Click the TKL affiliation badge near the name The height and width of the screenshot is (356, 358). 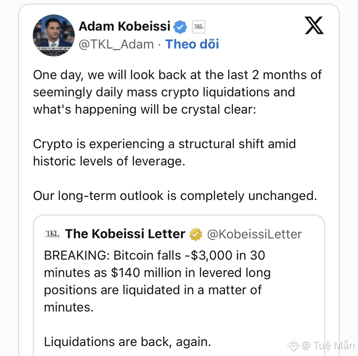[199, 27]
